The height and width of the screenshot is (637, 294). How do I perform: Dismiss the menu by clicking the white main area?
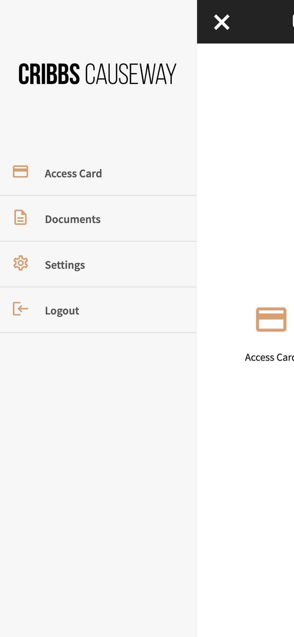(x=245, y=159)
